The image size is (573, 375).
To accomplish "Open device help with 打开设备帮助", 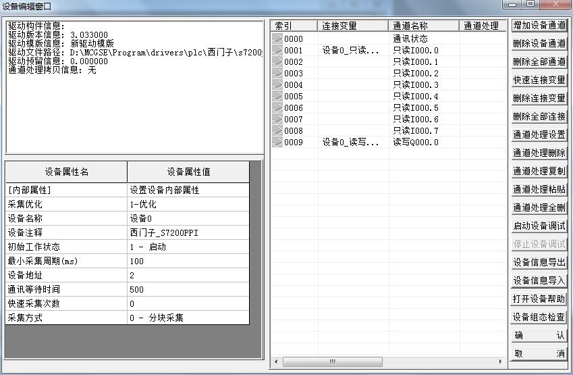I will (x=539, y=299).
